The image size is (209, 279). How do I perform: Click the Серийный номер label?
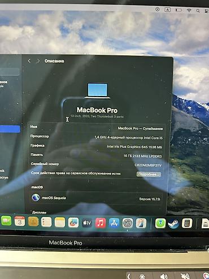point(45,164)
